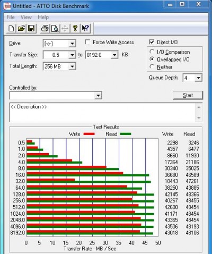Expand the Controlled by dropdown
212x254 pixels.
[98, 96]
